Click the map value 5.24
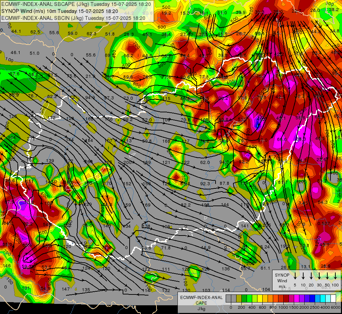The width and height of the screenshot is (342, 314). point(265,247)
